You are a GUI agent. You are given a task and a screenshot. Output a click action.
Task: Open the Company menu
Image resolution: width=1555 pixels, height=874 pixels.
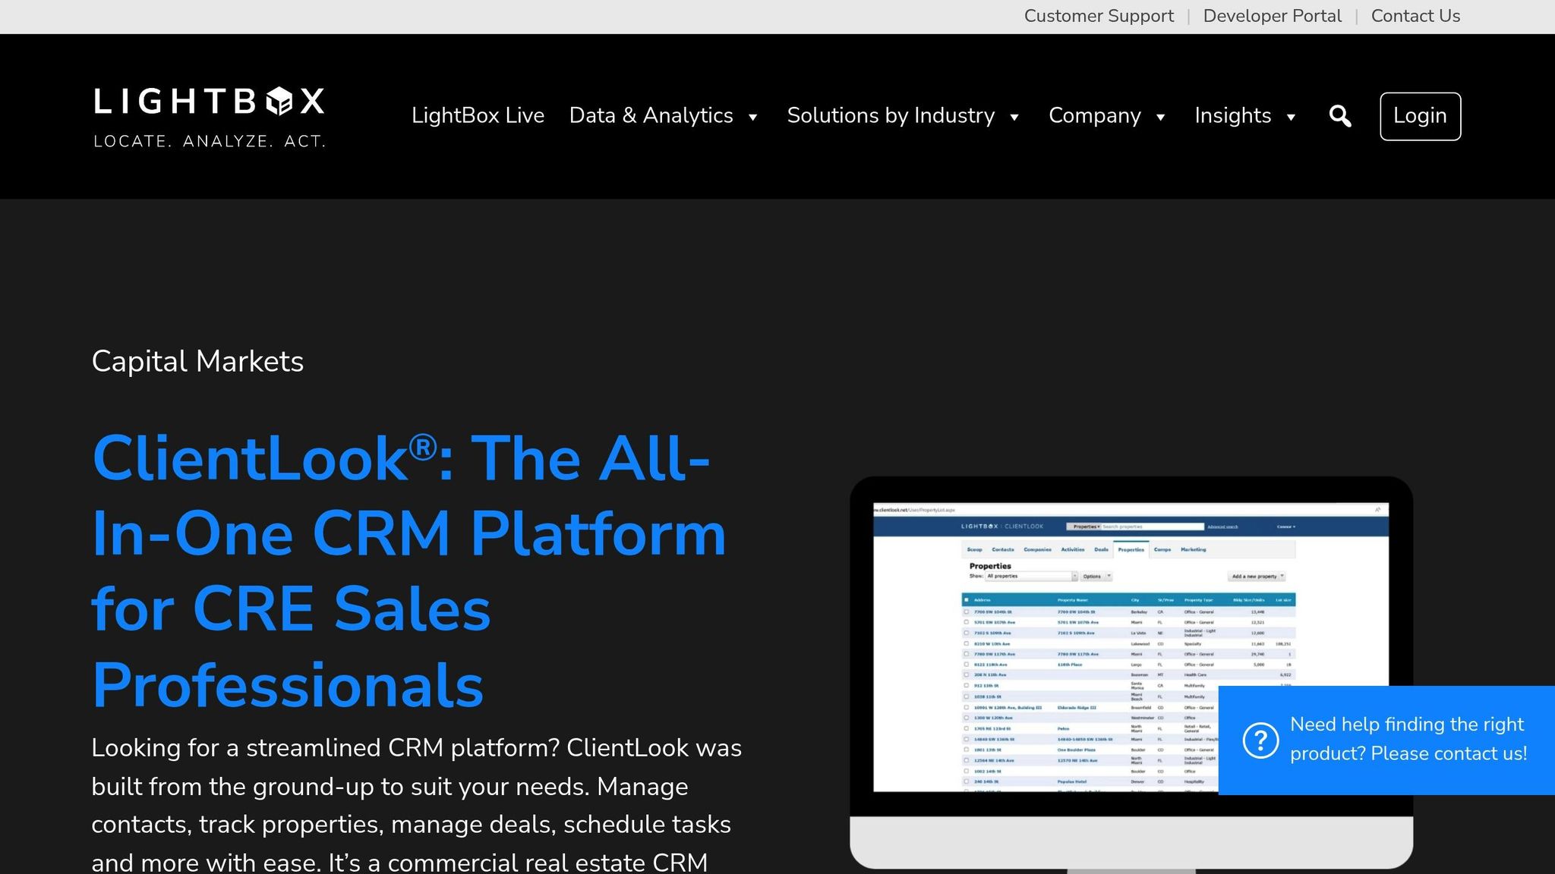(1094, 115)
